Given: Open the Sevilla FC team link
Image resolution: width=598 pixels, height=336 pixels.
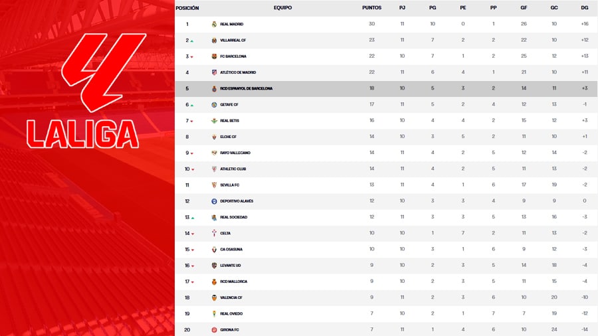Looking at the screenshot, I should coord(230,185).
